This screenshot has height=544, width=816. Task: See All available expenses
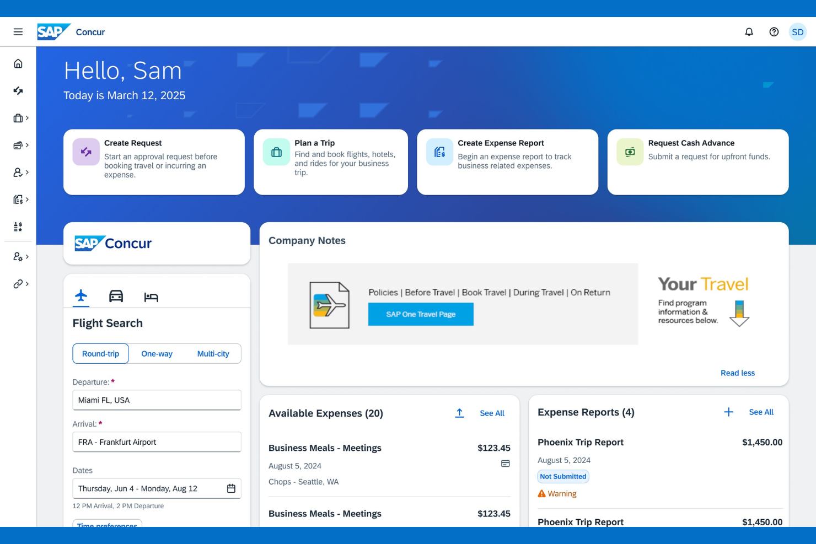coord(492,413)
